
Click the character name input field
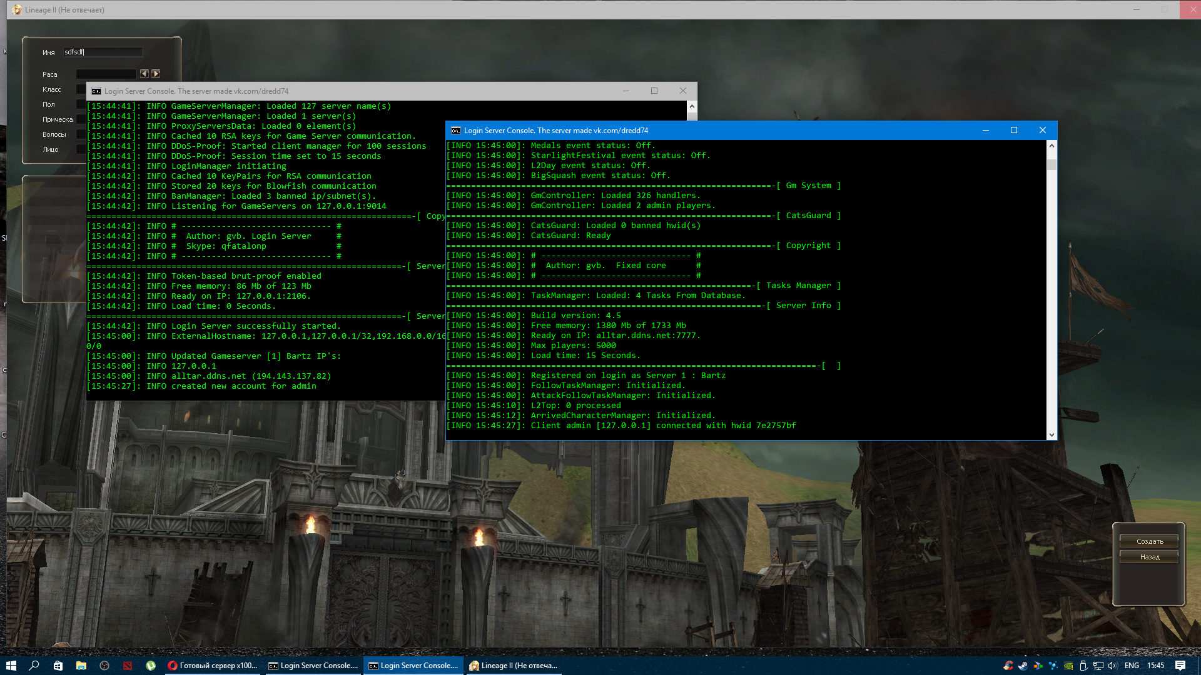(103, 52)
